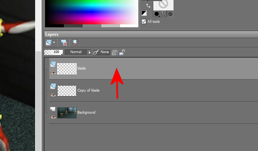Screen dimensions: 258x151
Task: Pick white from the grayscale strip
Action: 129,26
